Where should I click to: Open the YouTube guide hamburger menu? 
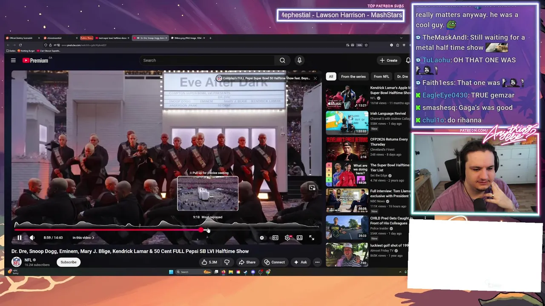click(x=13, y=60)
